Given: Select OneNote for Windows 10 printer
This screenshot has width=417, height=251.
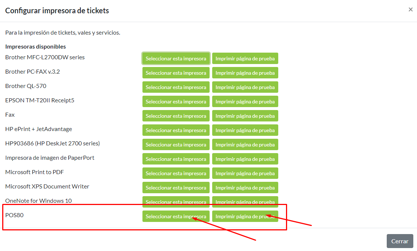Looking at the screenshot, I should tap(176, 202).
